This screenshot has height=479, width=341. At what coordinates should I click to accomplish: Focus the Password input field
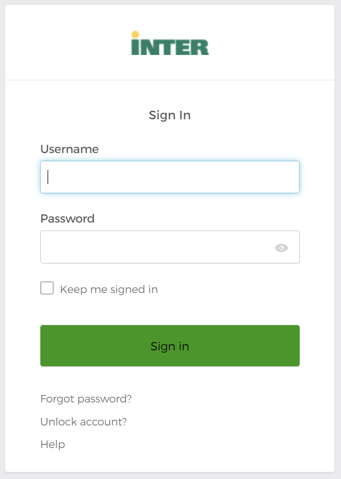[159, 247]
